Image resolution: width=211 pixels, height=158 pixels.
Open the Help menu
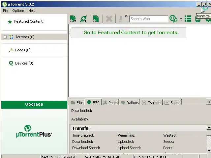(32, 11)
